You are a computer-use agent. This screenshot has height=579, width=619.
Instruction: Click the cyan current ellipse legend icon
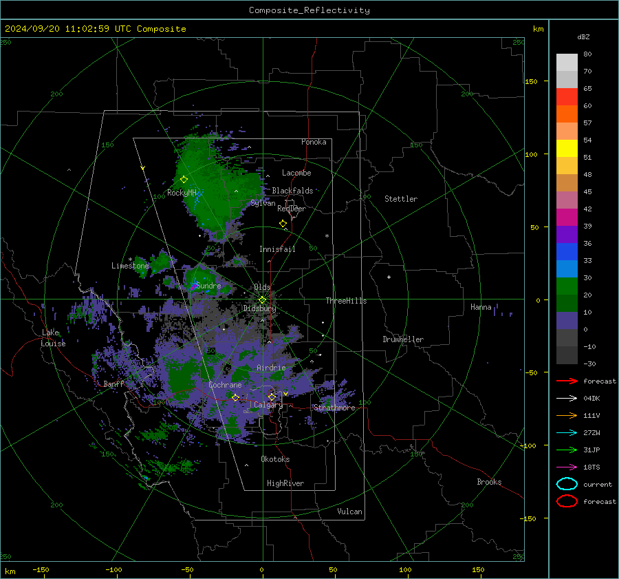click(567, 484)
